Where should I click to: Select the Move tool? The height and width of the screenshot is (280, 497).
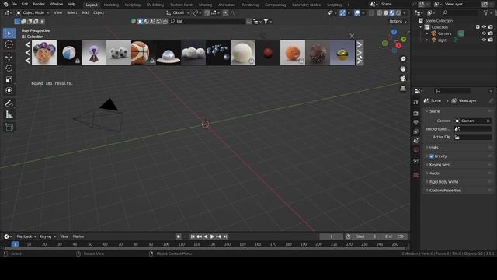pos(9,57)
